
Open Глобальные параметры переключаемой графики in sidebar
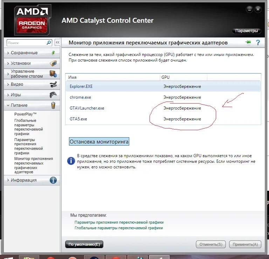tap(29, 127)
